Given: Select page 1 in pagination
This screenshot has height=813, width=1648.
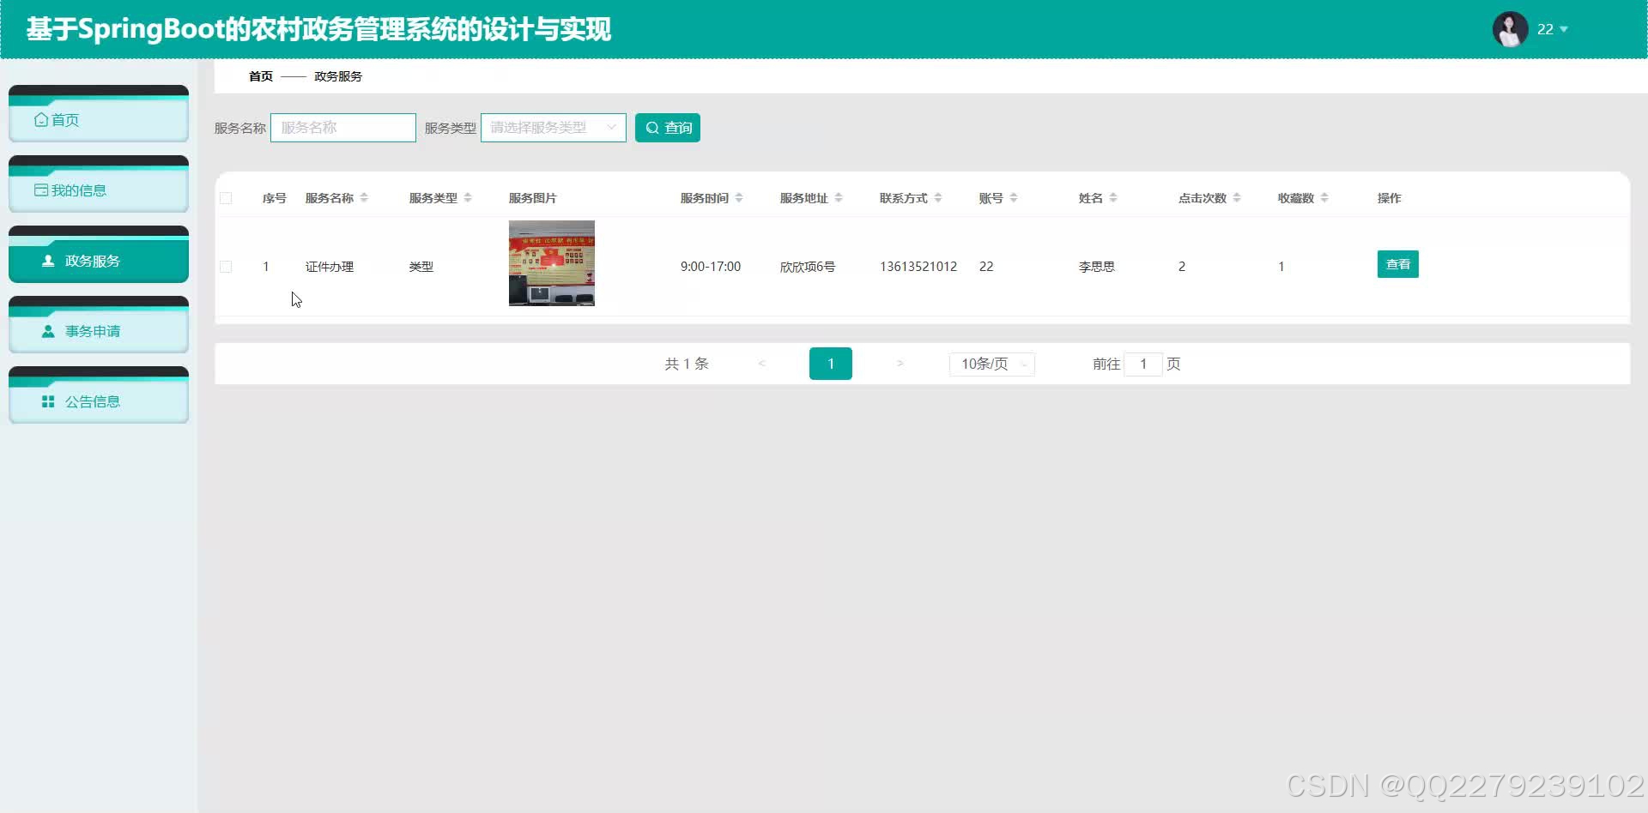Looking at the screenshot, I should 831,364.
